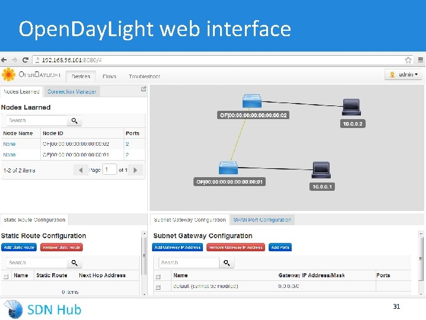Click the 10.0.0.1 host label
426x320 pixels.
point(322,187)
